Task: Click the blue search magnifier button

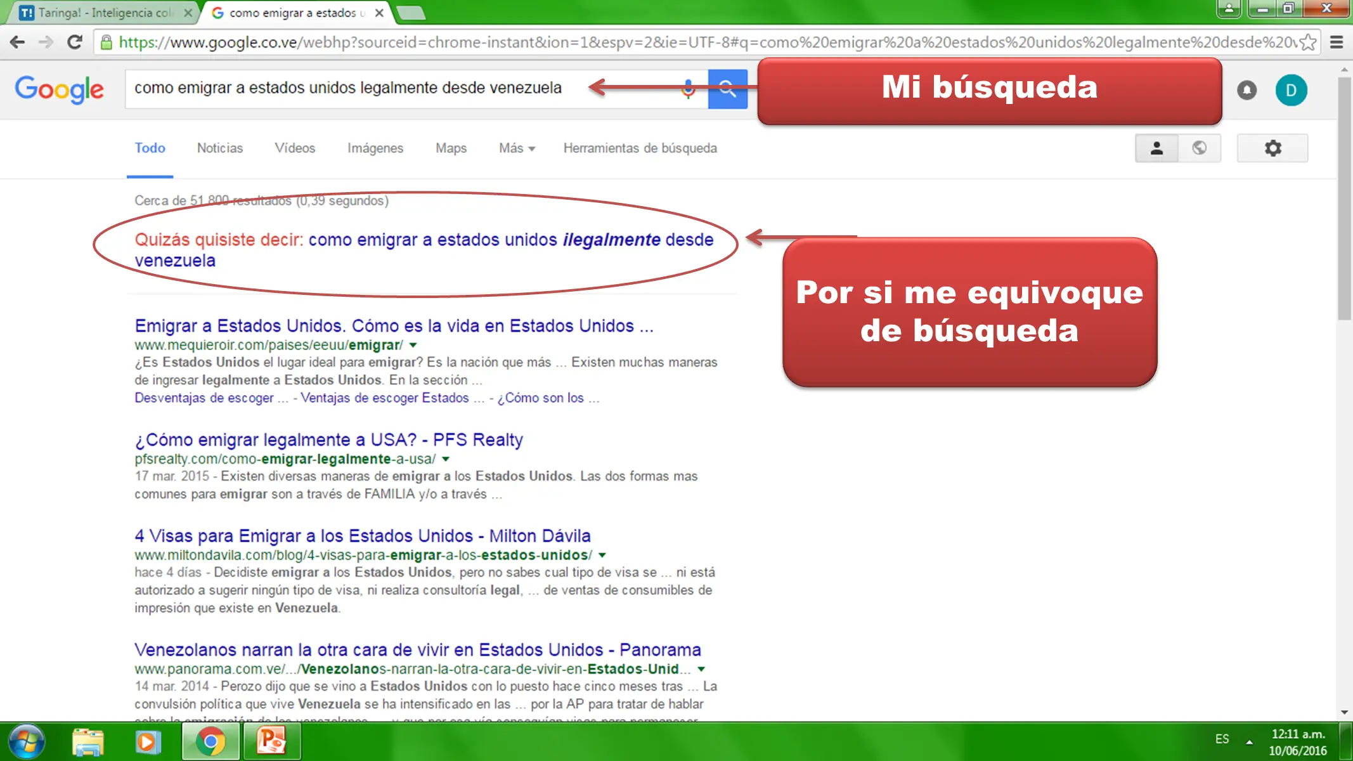Action: (x=727, y=89)
